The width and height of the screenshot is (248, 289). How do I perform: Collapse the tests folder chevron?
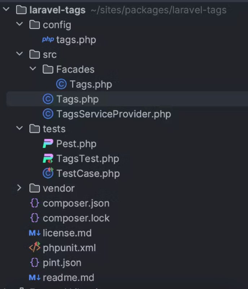point(19,128)
